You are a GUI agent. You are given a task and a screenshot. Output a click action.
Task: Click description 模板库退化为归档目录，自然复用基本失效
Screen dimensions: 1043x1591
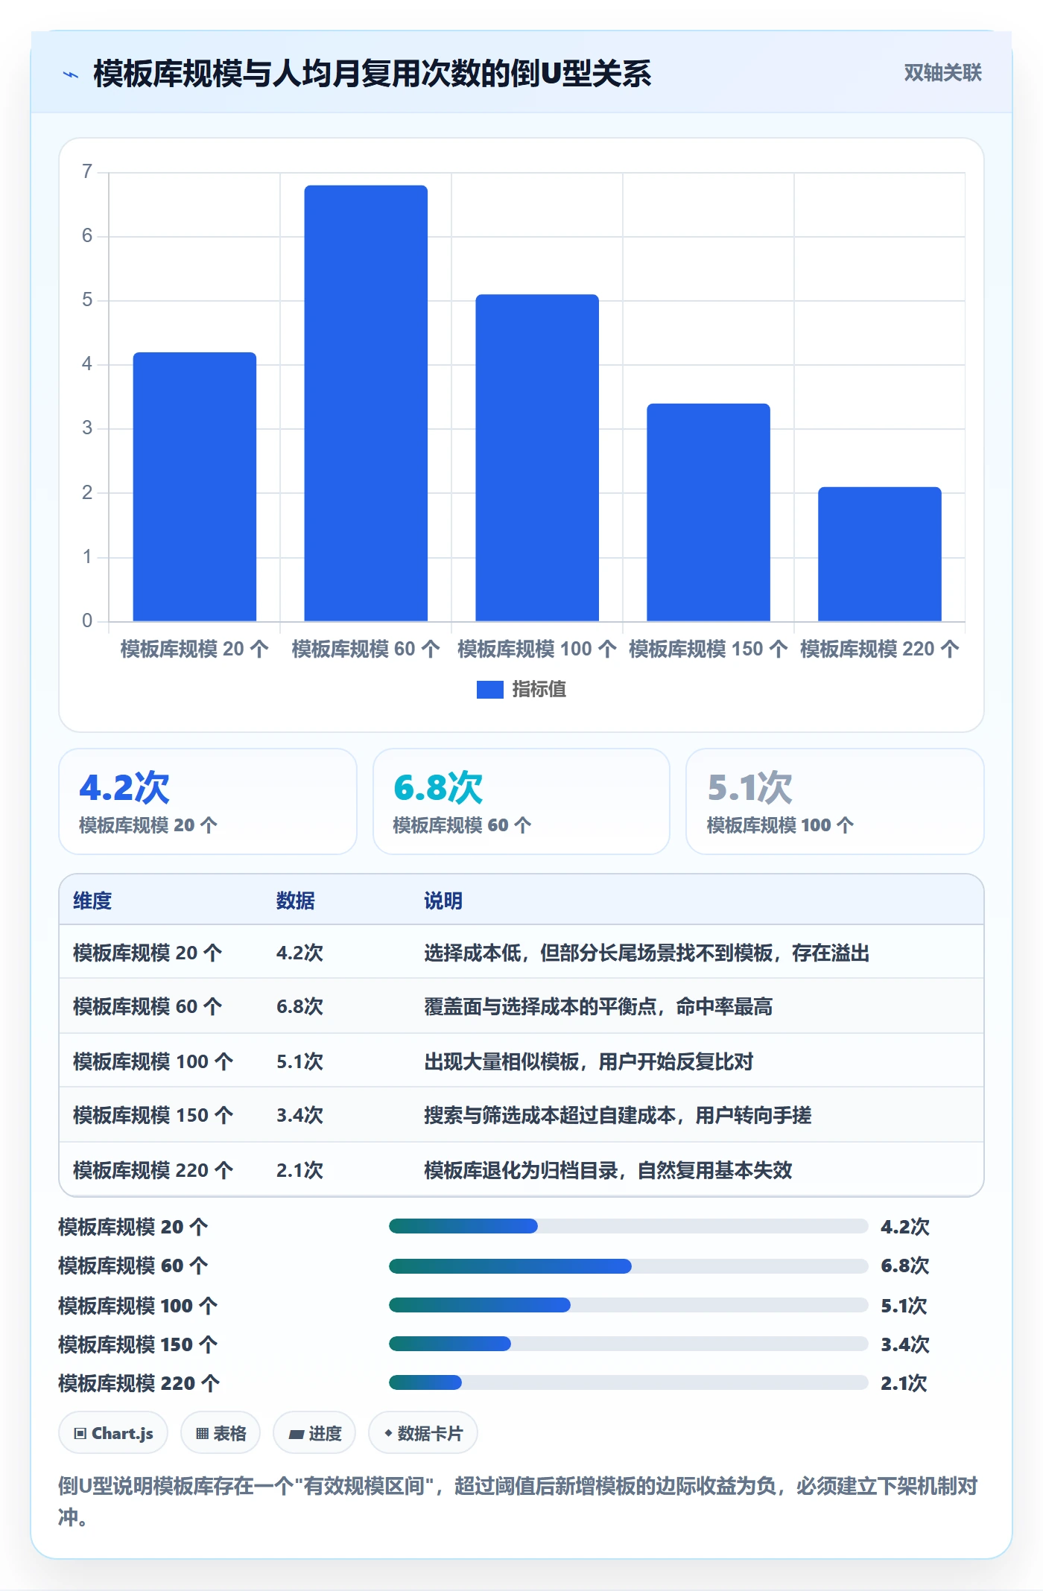pyautogui.click(x=608, y=1170)
